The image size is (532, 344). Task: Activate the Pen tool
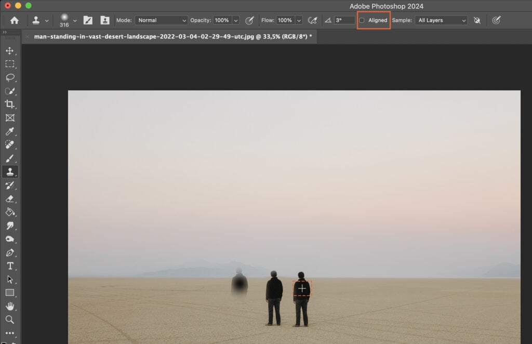tap(11, 253)
